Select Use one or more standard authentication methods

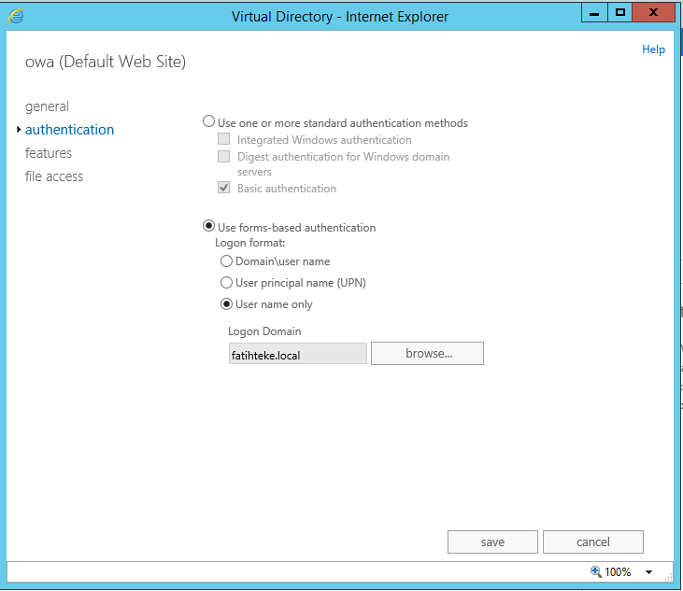point(208,121)
